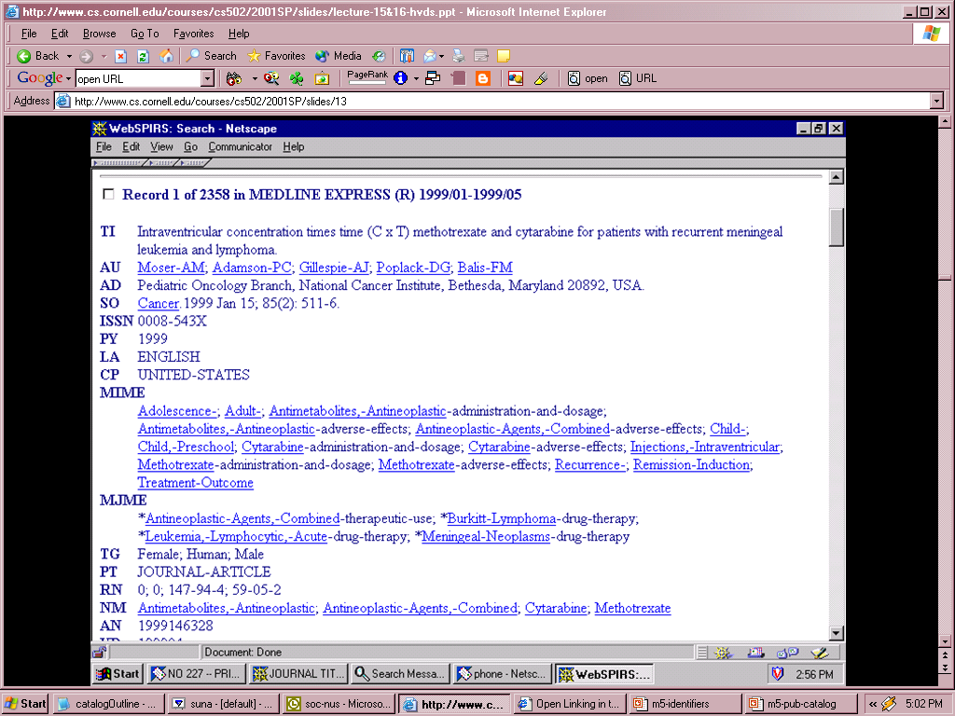Image resolution: width=955 pixels, height=716 pixels.
Task: Click the Stop loading icon
Action: coord(121,56)
